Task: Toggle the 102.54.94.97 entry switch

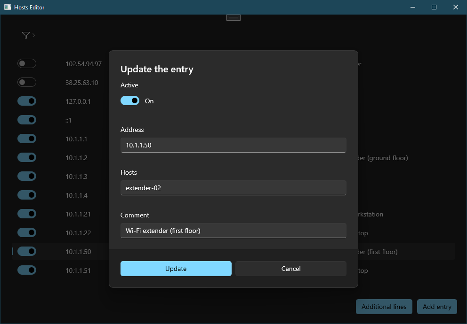Action: [27, 63]
